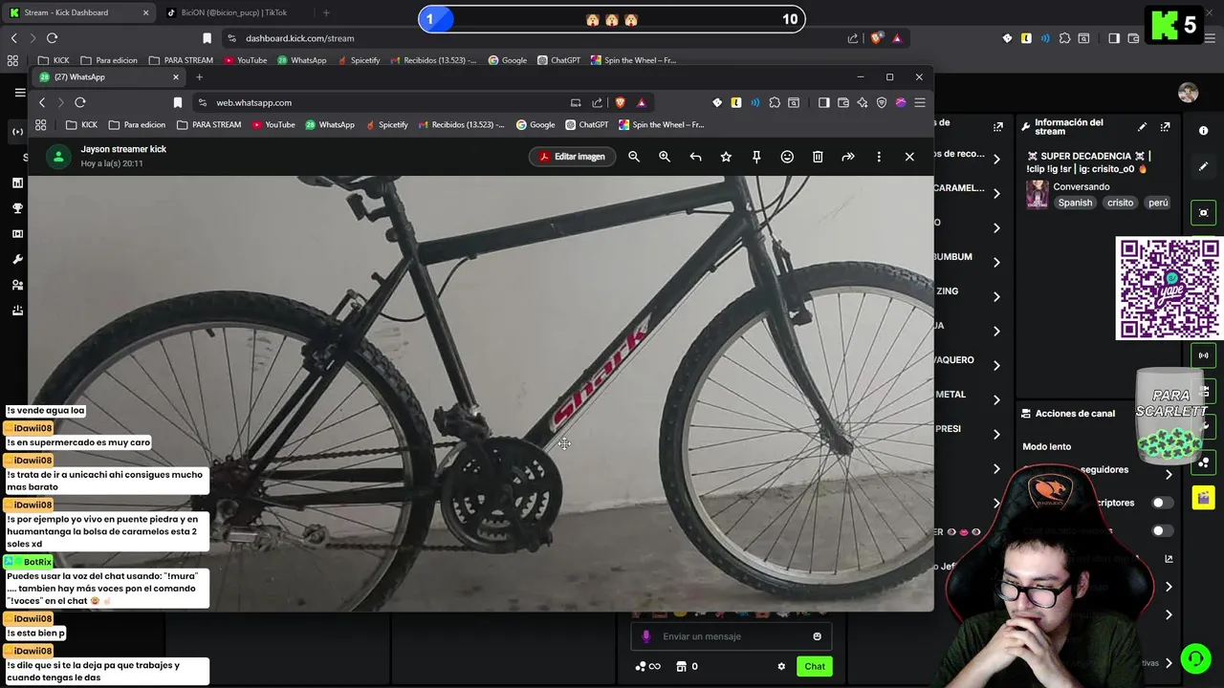
Task: Open Leo AI sparkle icon in WhatsApp window
Action: [x=863, y=102]
